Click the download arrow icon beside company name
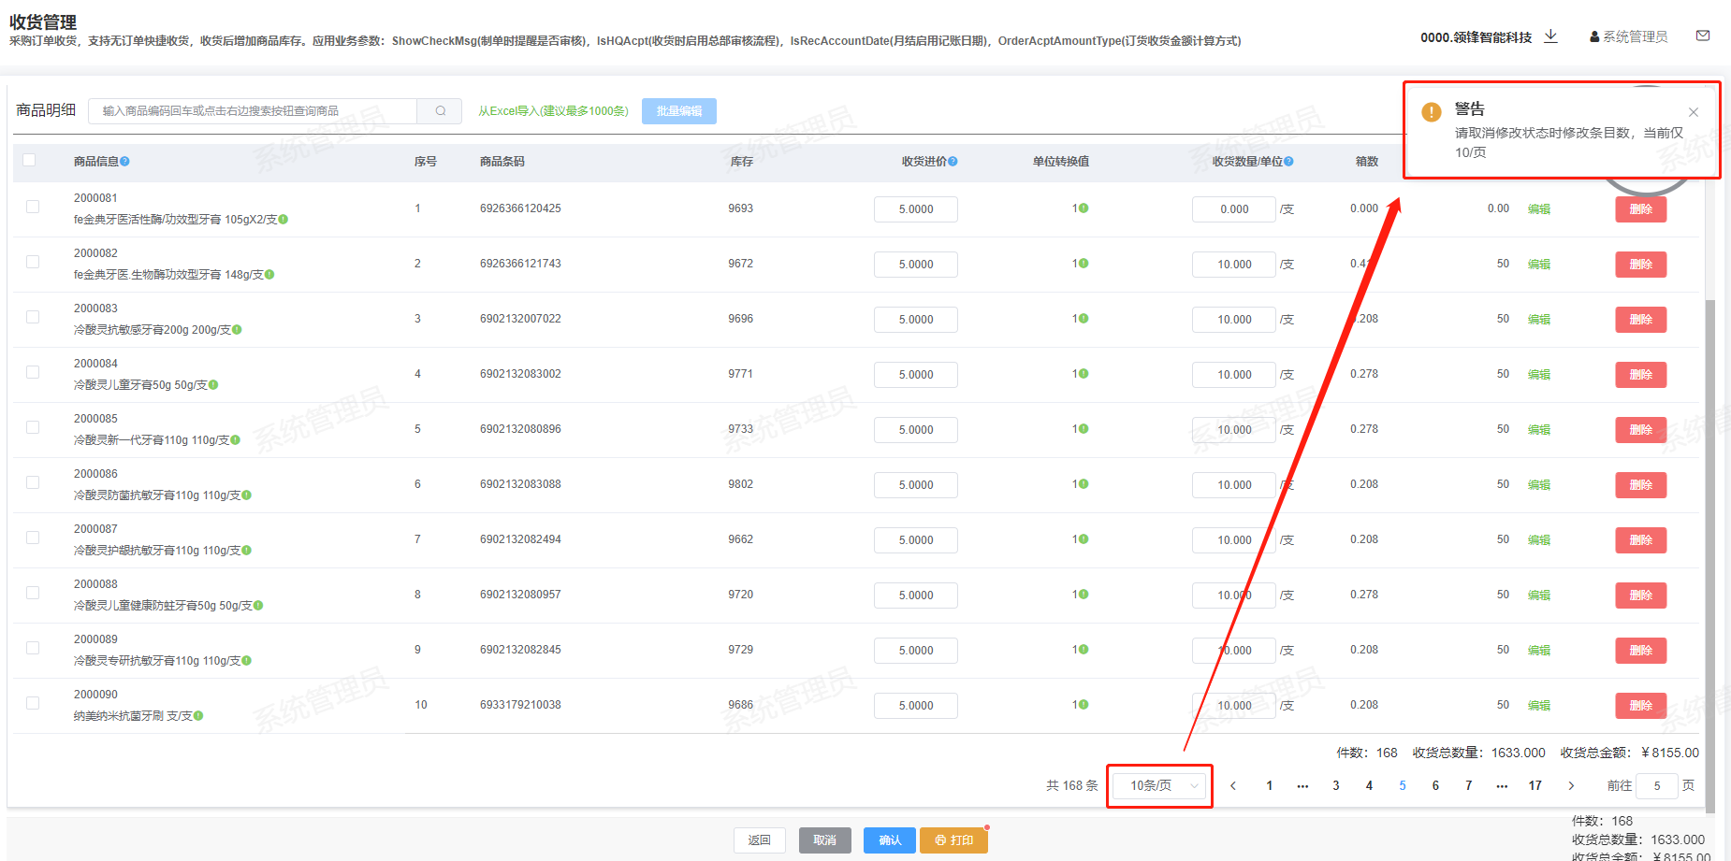The image size is (1731, 861). (1550, 36)
